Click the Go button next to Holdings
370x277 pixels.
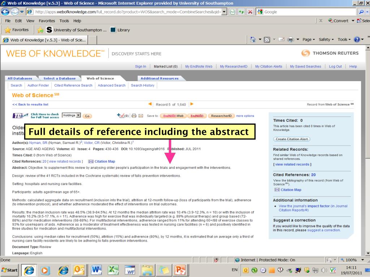87,116
